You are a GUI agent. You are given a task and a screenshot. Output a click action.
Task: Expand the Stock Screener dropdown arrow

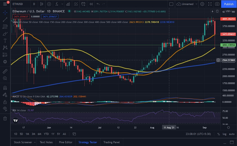point(35,142)
